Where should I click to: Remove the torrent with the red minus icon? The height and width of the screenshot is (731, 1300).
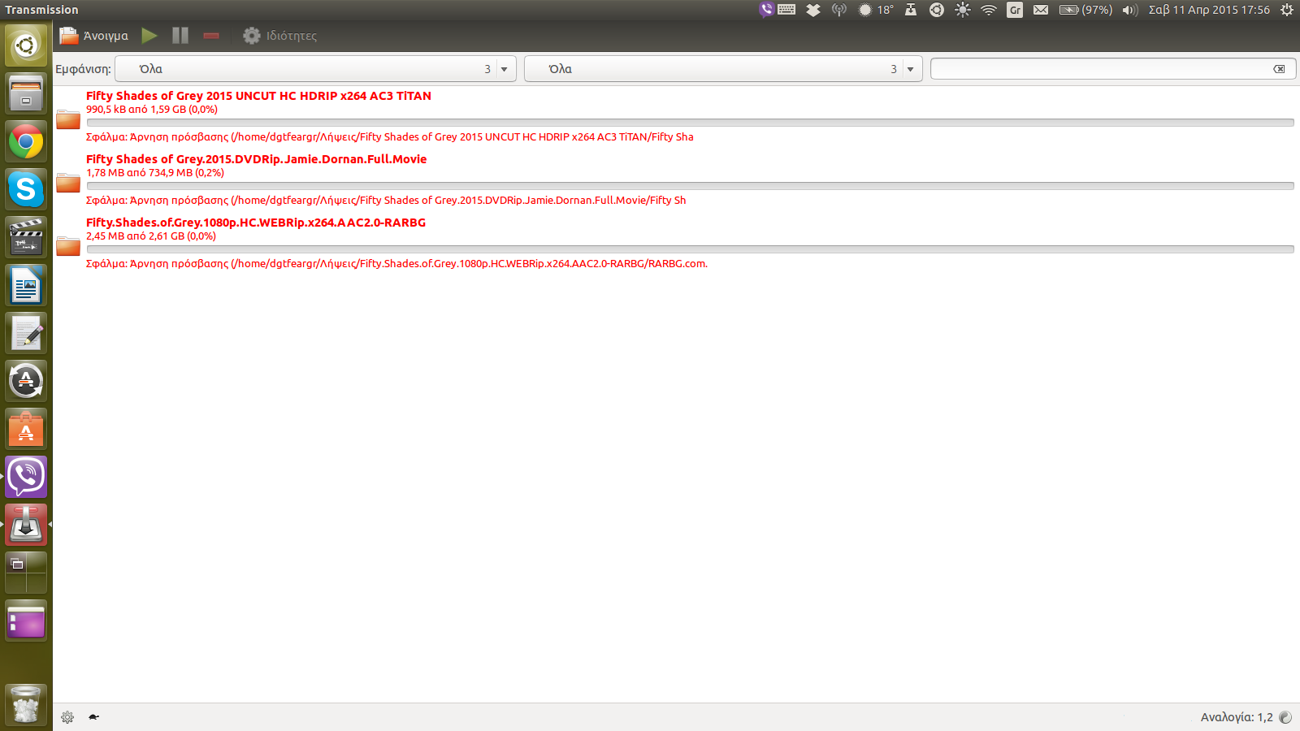tap(211, 36)
